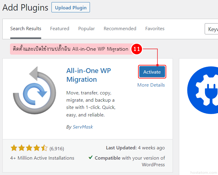Expand the Keyword search type dropdown
This screenshot has width=218, height=175.
[212, 30]
